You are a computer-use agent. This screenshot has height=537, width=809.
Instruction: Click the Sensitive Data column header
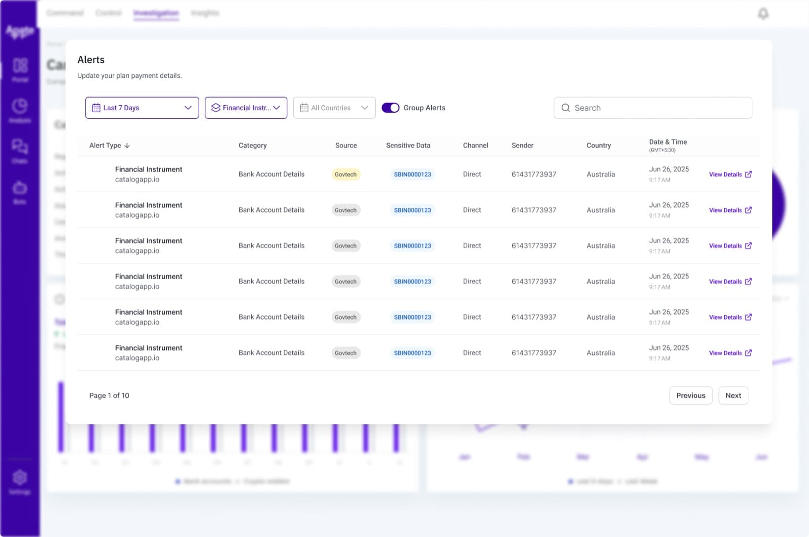coord(408,146)
